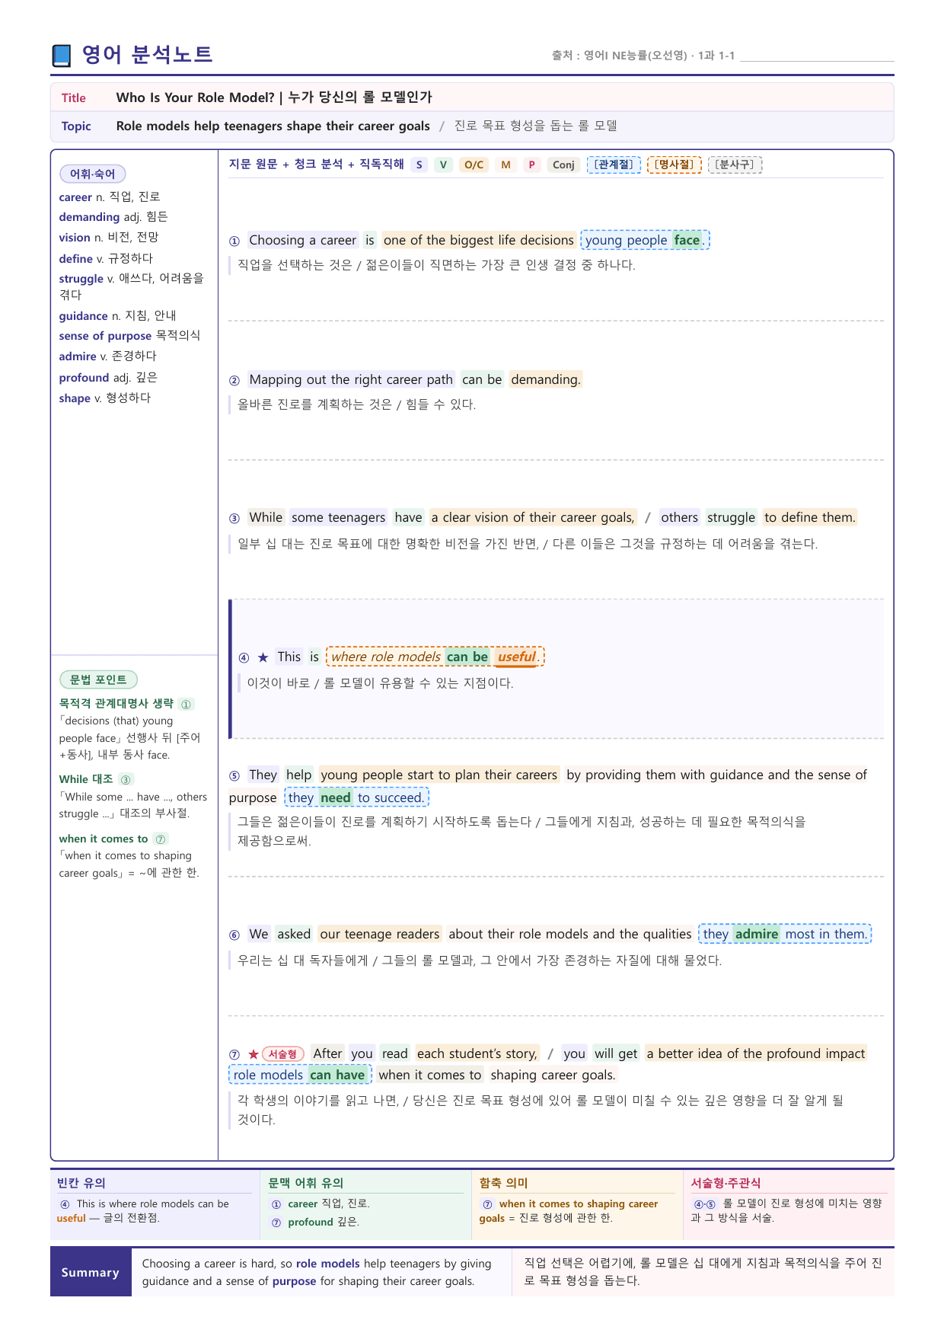Click vocabulary entry vision n. 비전, 전망
Screen dimensions: 944x1336
(109, 238)
